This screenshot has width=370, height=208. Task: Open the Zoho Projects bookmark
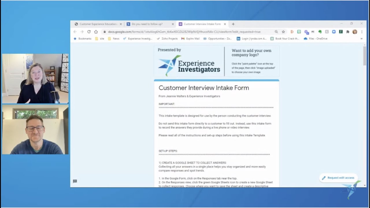coord(167,39)
